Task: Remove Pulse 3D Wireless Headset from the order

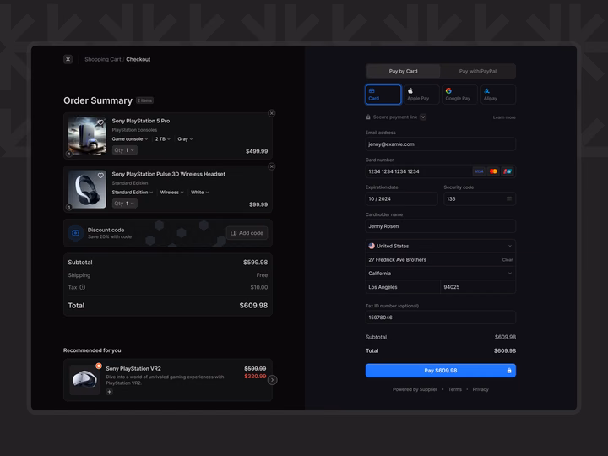Action: point(271,166)
